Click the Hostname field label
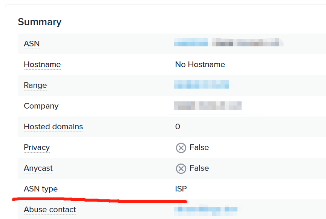Viewport: 326px width, 219px height. pyautogui.click(x=42, y=64)
